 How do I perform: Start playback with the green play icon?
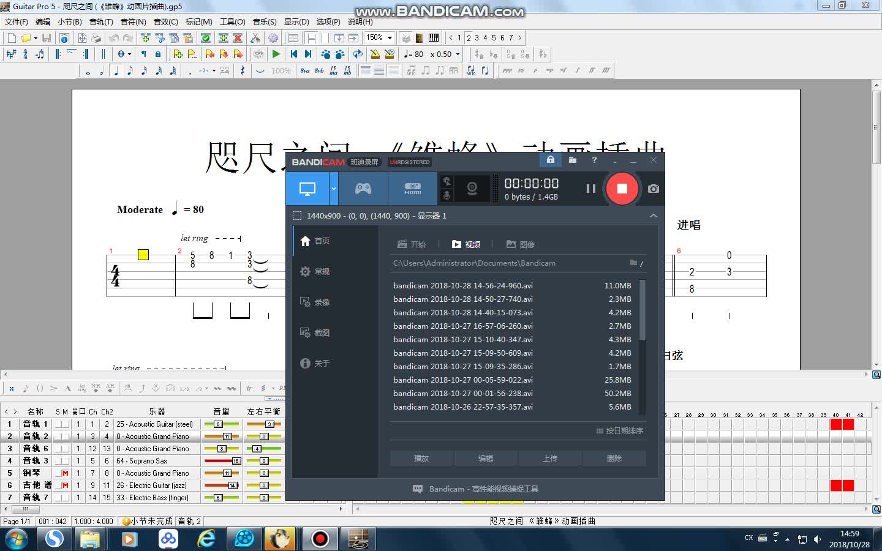point(276,54)
